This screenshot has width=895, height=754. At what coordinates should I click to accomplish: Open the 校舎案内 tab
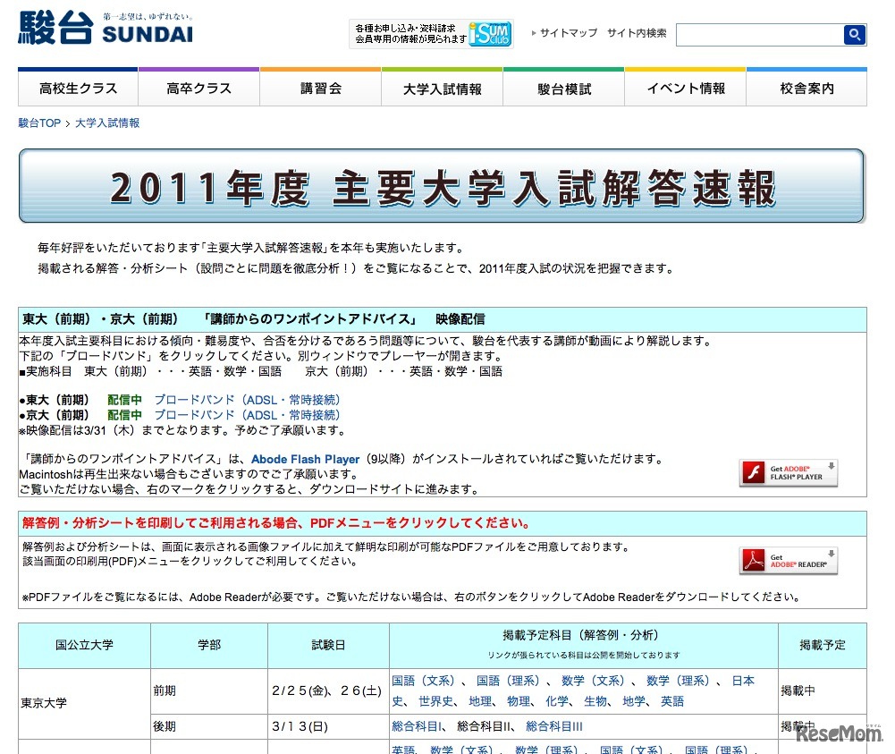[806, 88]
